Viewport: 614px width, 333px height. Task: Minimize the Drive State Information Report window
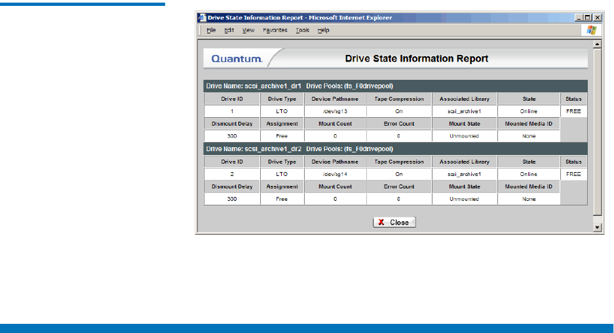click(x=579, y=18)
